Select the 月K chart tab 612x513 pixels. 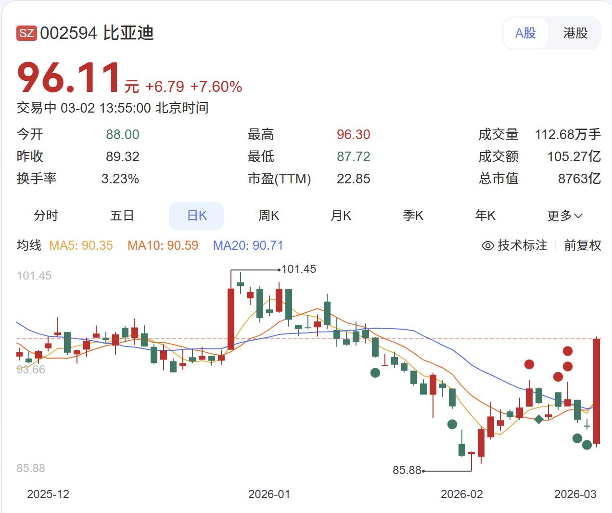point(341,216)
